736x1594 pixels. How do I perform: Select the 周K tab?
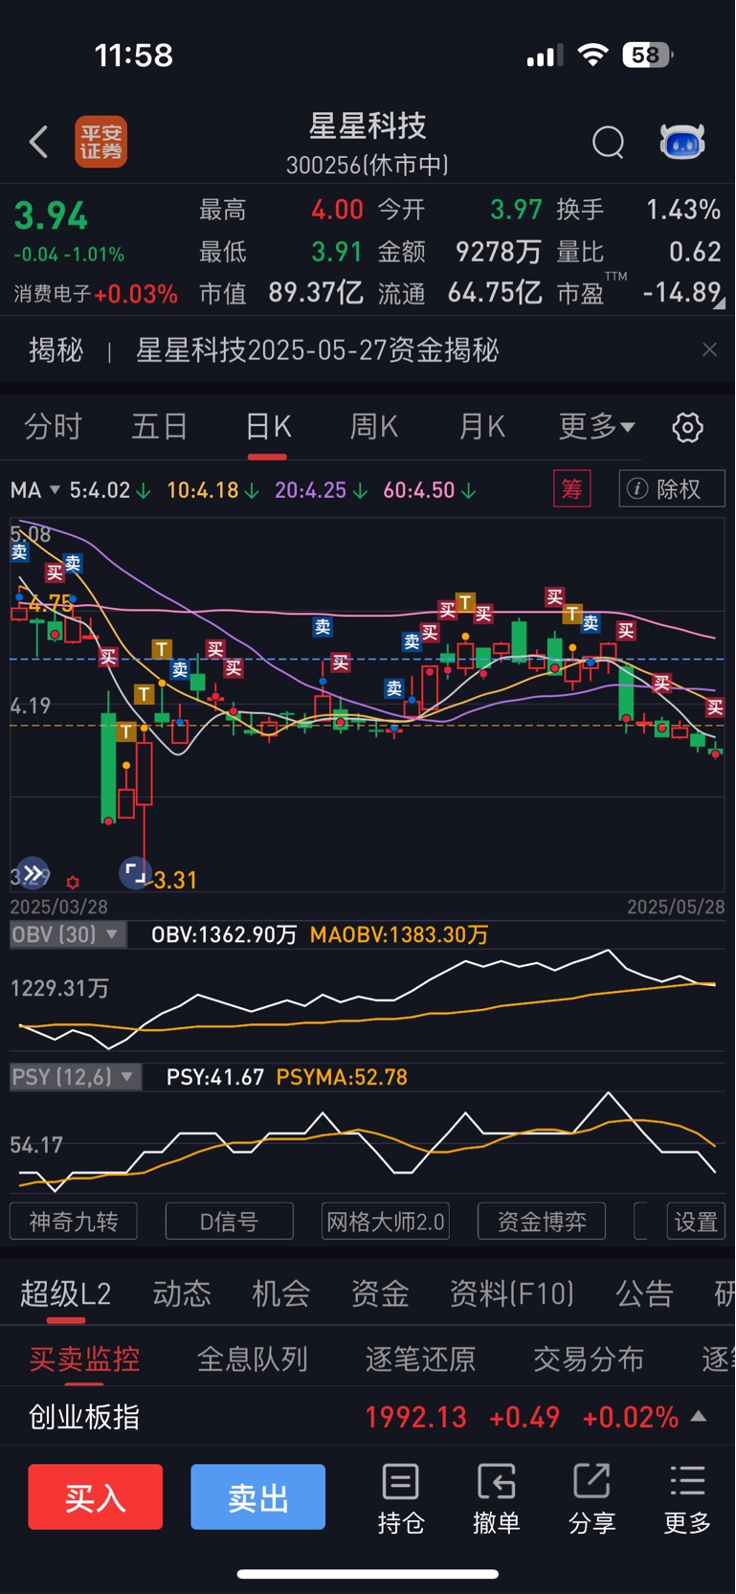click(374, 426)
